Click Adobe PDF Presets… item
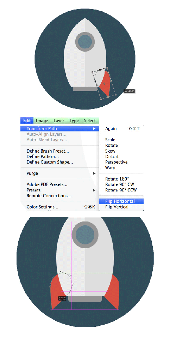 pyautogui.click(x=47, y=184)
